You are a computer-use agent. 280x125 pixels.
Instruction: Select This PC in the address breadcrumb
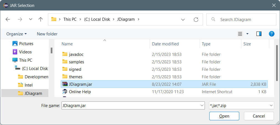(70, 19)
